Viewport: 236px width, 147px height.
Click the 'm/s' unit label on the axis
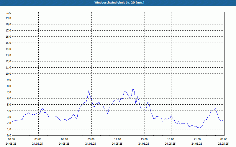click(x=9, y=13)
